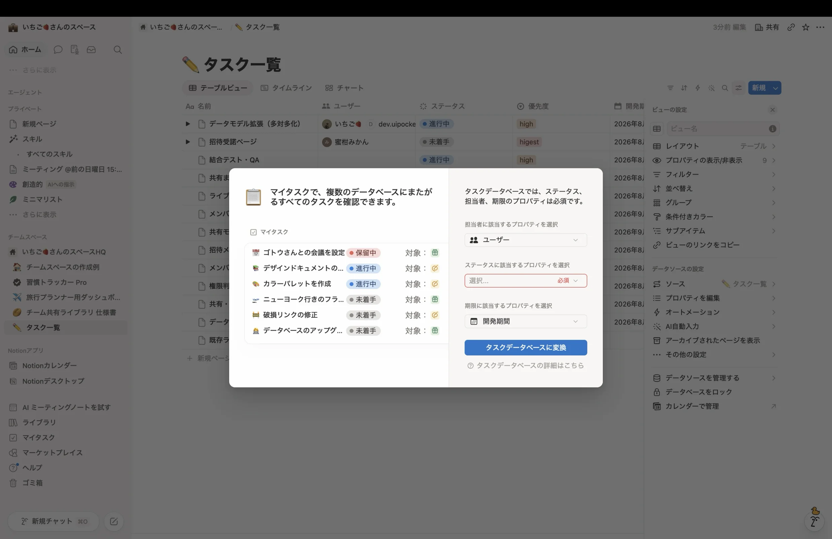The image size is (832, 539).
Task: Switch to チャート tab
Action: (x=344, y=88)
